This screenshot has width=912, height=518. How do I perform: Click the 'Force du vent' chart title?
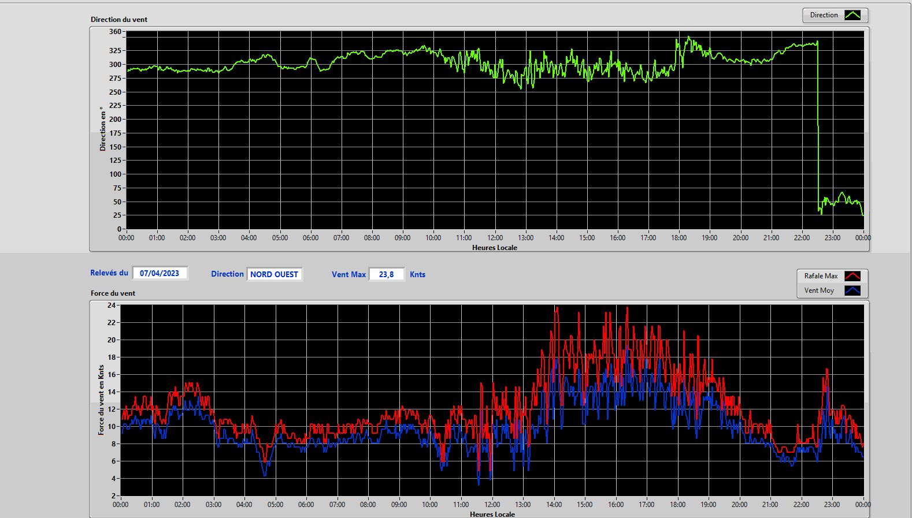113,293
